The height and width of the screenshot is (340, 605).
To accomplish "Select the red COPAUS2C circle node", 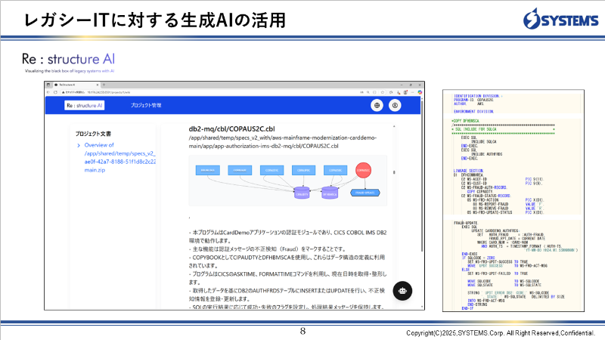I will pos(363,170).
